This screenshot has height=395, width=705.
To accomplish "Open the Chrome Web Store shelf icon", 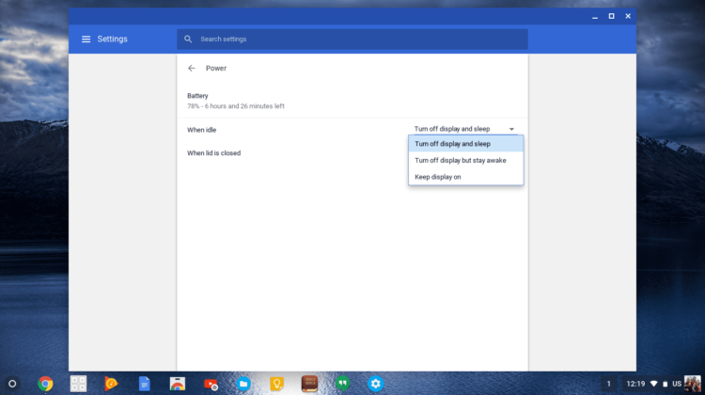I will click(x=177, y=383).
